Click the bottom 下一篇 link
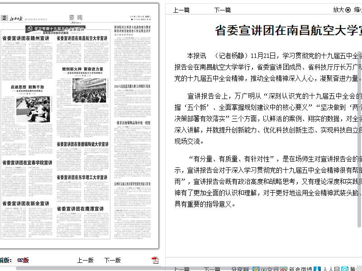Screen dimensions: 362x271 point(212,269)
